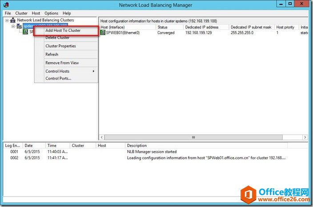This screenshot has height=207, width=313.
Task: Minimize the Network Load Balancing Manager window
Action: click(x=281, y=4)
